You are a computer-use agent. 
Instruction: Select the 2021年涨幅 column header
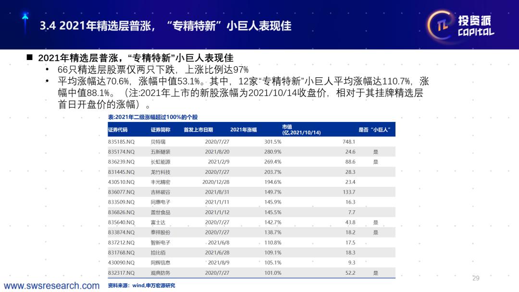(x=243, y=130)
